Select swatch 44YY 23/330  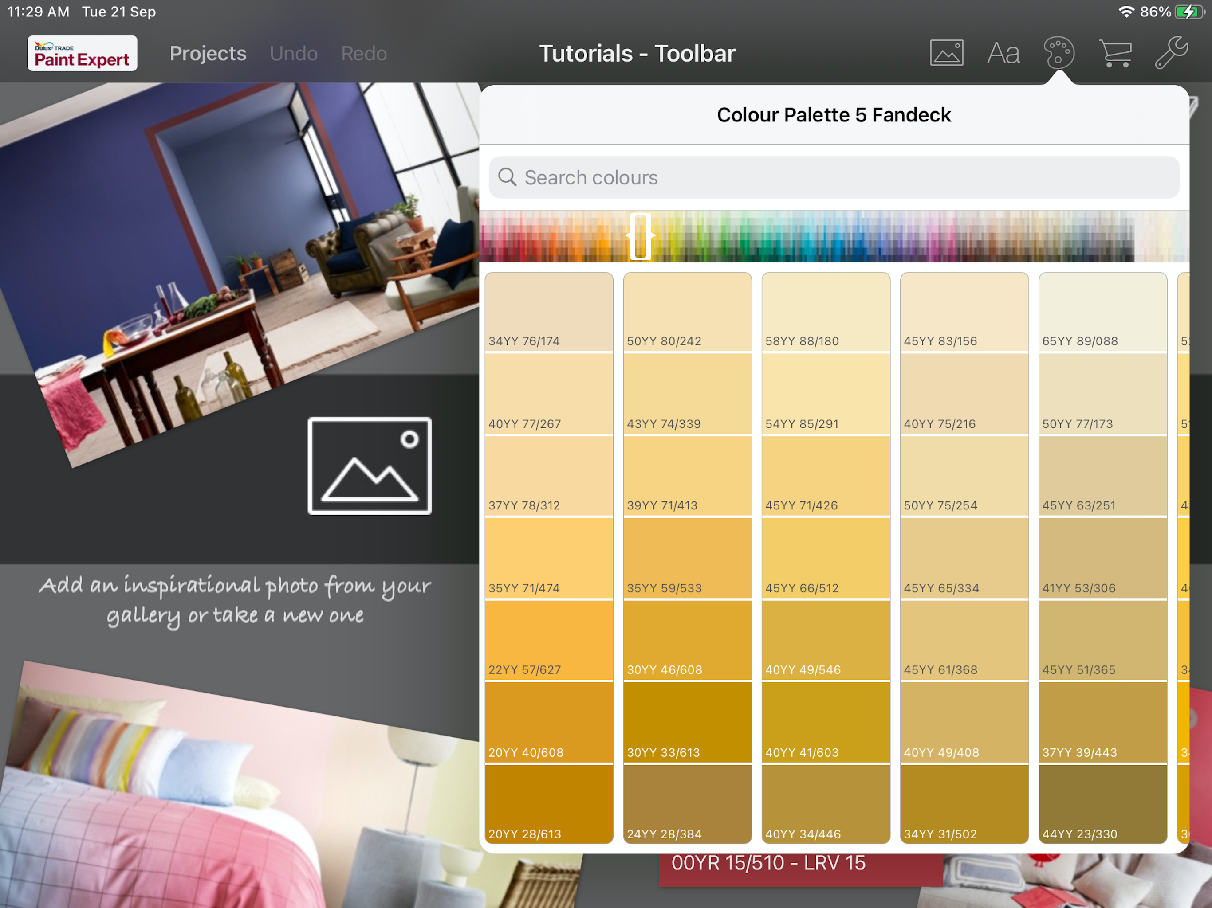coord(1102,804)
